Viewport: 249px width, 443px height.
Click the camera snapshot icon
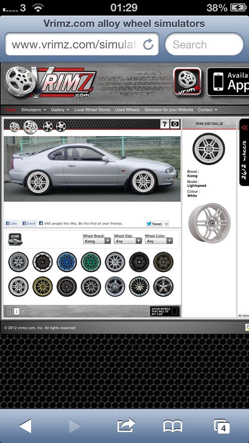175,124
